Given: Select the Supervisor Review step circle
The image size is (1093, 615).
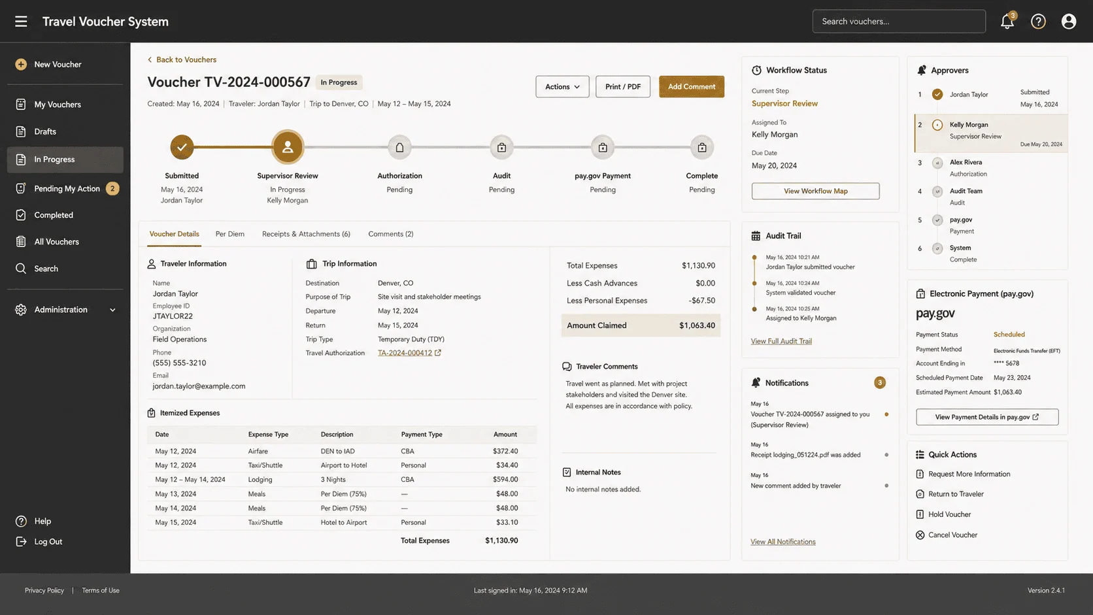Looking at the screenshot, I should [288, 147].
